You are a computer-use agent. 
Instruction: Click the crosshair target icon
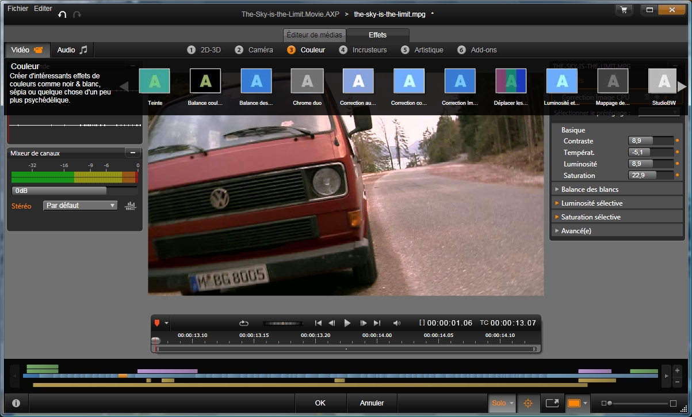tap(529, 403)
